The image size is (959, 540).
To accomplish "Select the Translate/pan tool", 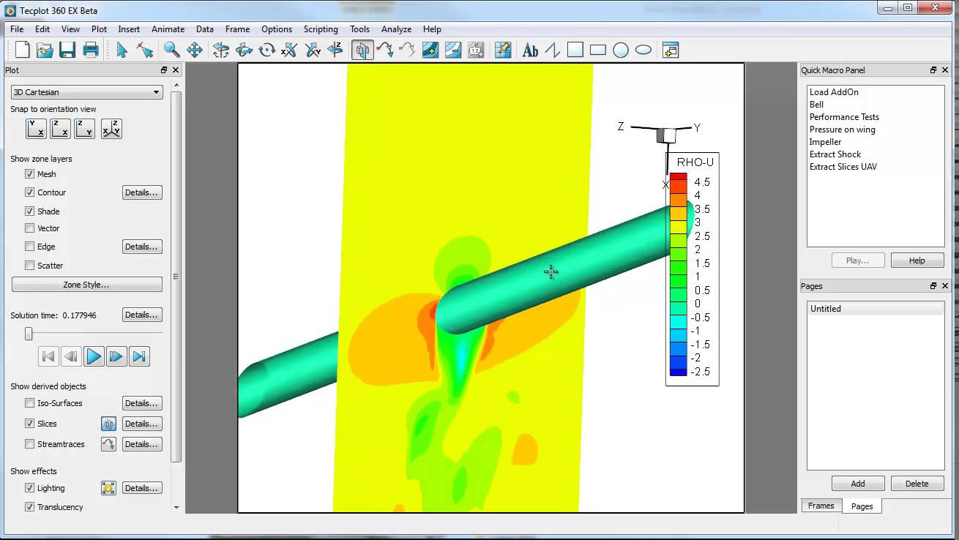I will pos(194,50).
